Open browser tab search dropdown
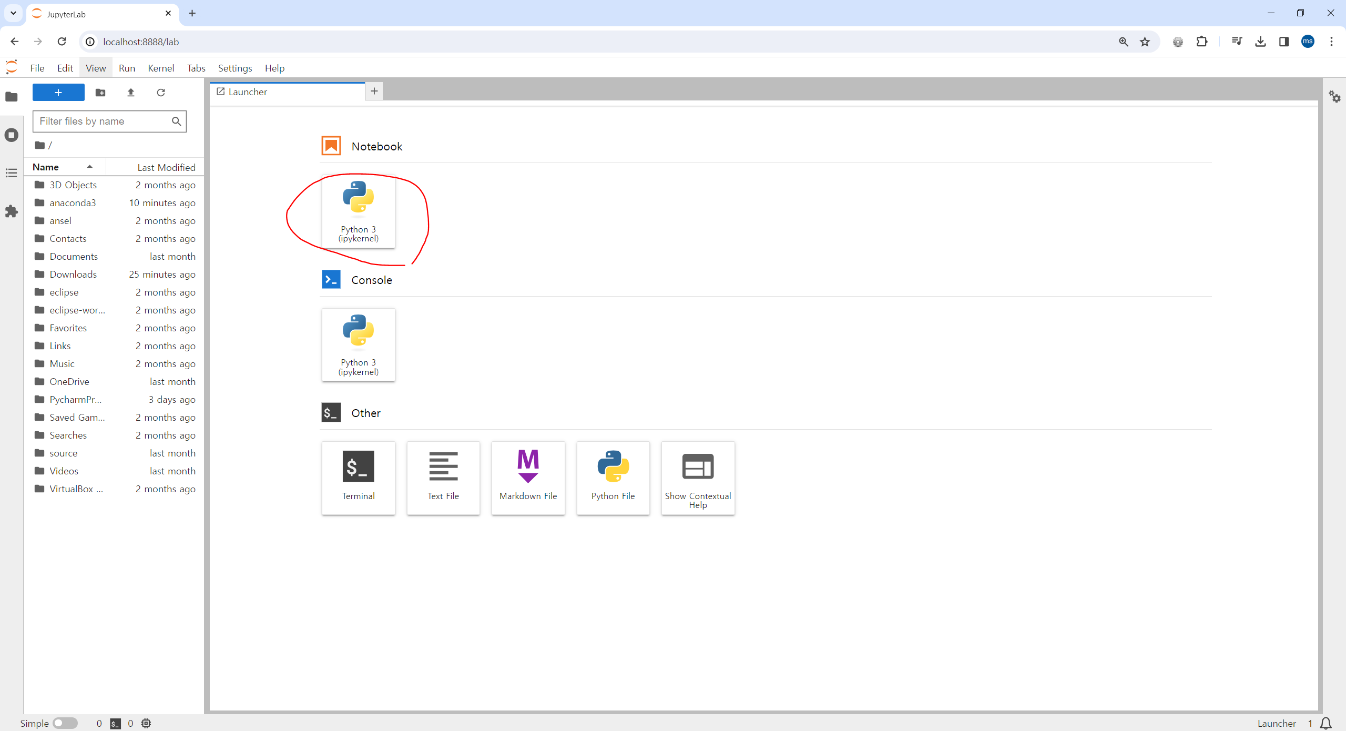1346x731 pixels. (x=13, y=13)
